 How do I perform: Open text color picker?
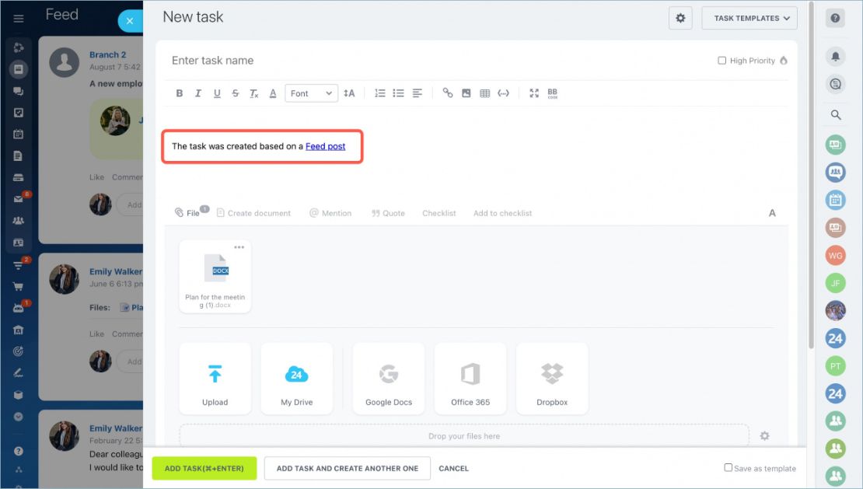(272, 93)
